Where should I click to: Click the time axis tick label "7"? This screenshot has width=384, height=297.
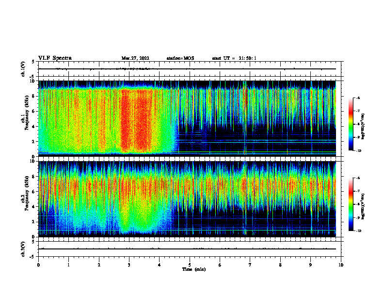(x=250, y=265)
